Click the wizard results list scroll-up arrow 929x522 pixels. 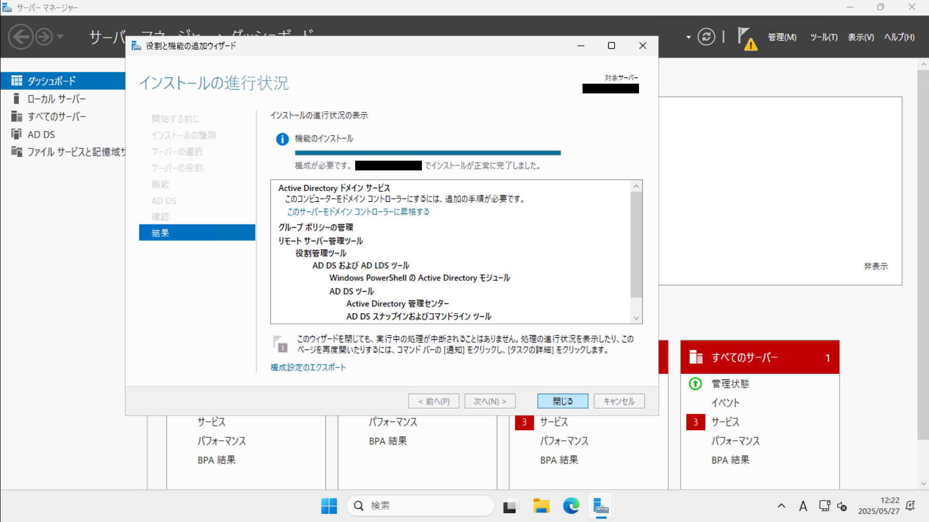[636, 186]
